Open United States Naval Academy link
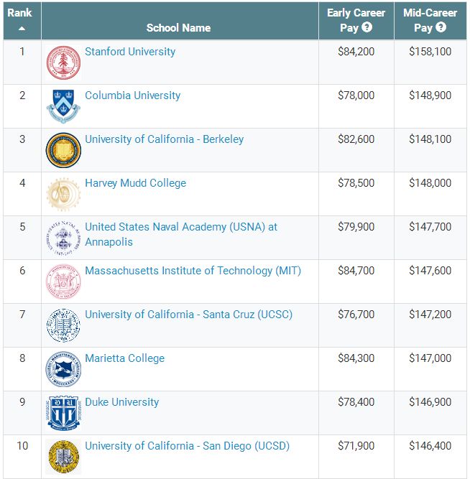The height and width of the screenshot is (479, 470). (181, 234)
